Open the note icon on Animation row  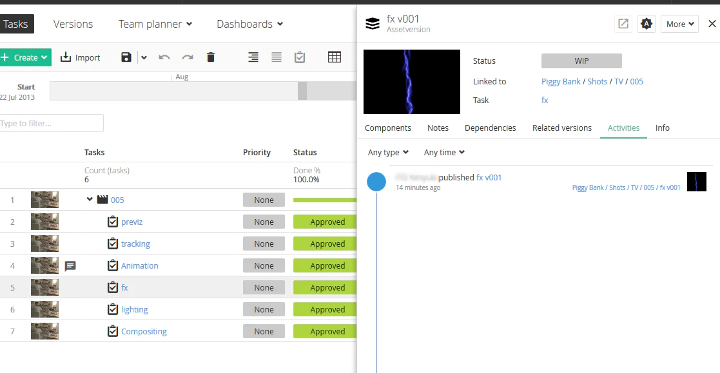[70, 266]
